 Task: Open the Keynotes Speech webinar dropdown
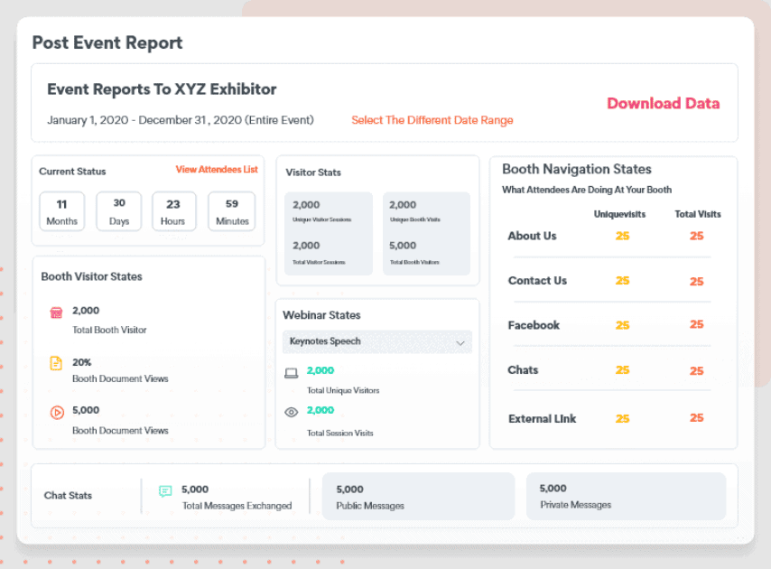coord(378,342)
